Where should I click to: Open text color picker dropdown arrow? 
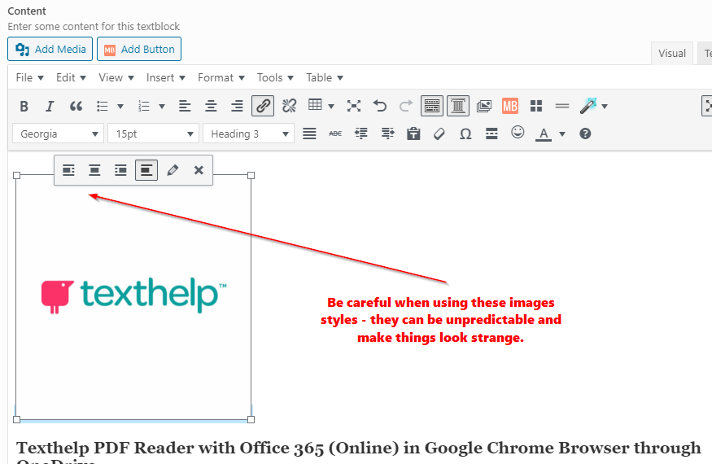point(562,134)
